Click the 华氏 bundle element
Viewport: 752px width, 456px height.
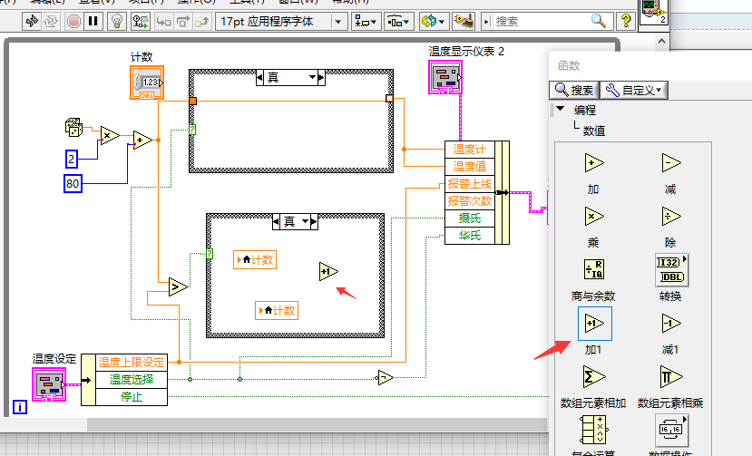470,236
